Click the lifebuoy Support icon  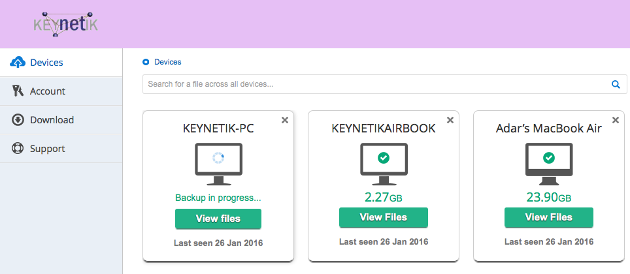[x=18, y=149]
